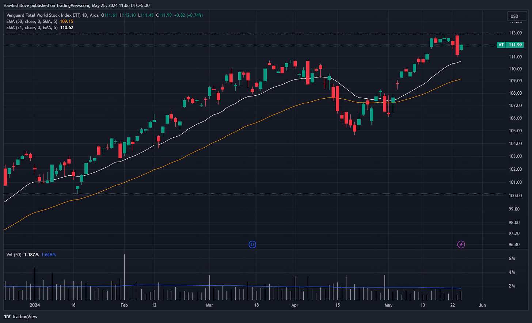Image resolution: width=532 pixels, height=323 pixels.
Task: Click the open price O111.61 value
Action: 109,15
